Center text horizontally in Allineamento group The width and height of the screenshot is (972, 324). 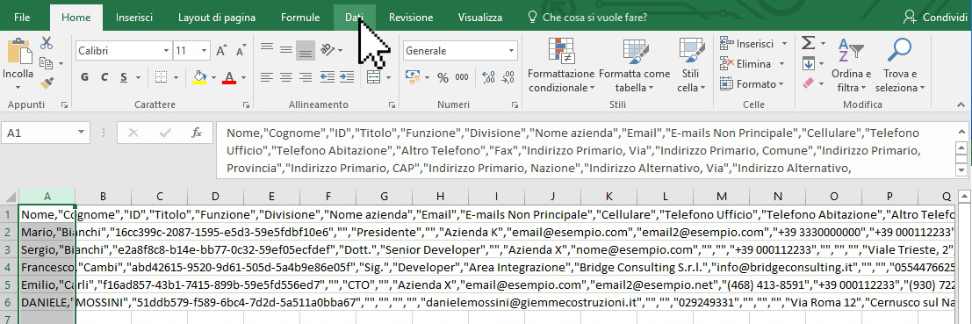tap(285, 77)
